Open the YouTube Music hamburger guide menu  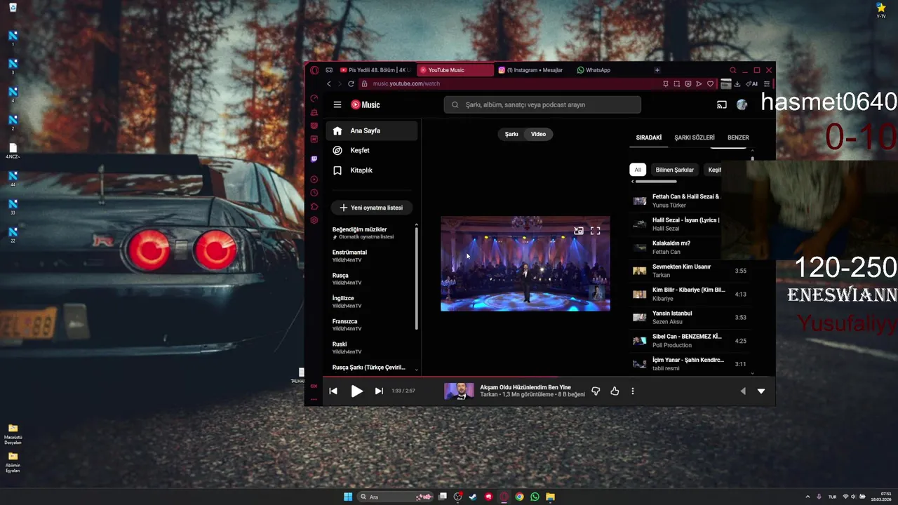pyautogui.click(x=337, y=105)
